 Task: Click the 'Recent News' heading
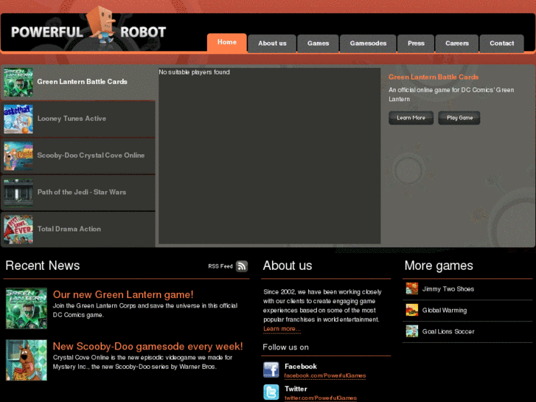click(42, 266)
